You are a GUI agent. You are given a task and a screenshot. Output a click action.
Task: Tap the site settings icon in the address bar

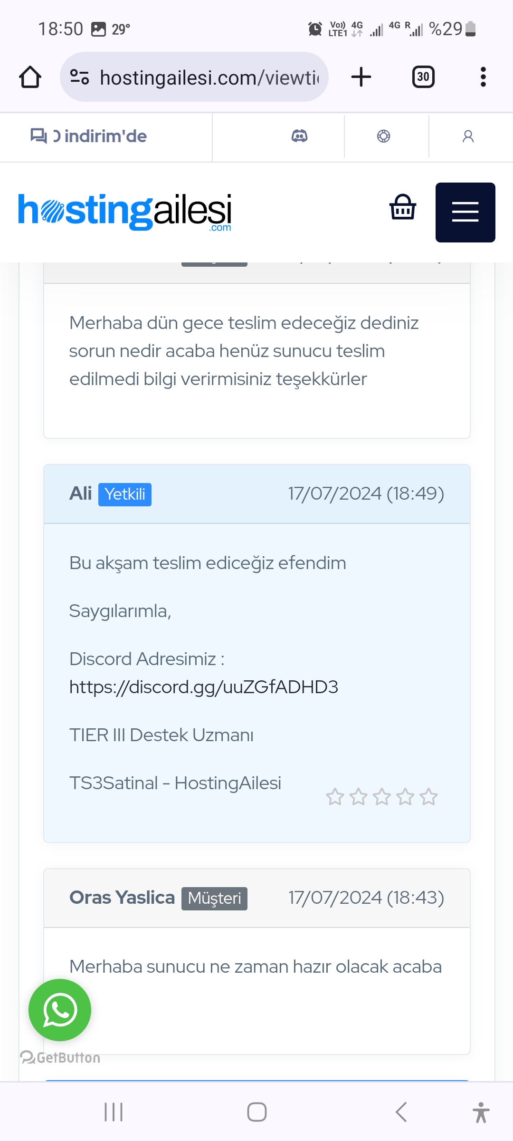coord(79,77)
